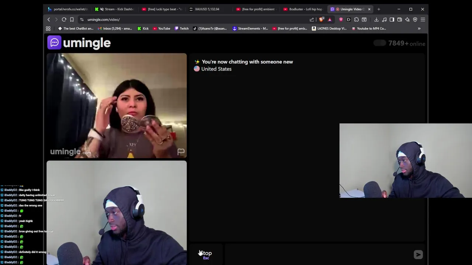The width and height of the screenshot is (472, 265).
Task: Toggle the browser sidebar panel
Action: (392, 20)
